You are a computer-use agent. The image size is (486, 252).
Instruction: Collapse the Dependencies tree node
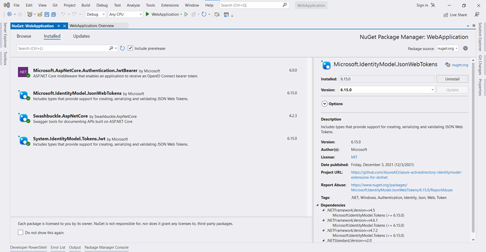click(317, 205)
